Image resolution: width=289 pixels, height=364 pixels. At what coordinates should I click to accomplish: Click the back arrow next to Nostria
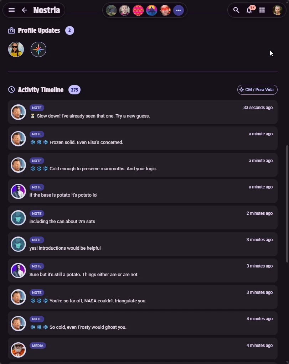point(24,10)
